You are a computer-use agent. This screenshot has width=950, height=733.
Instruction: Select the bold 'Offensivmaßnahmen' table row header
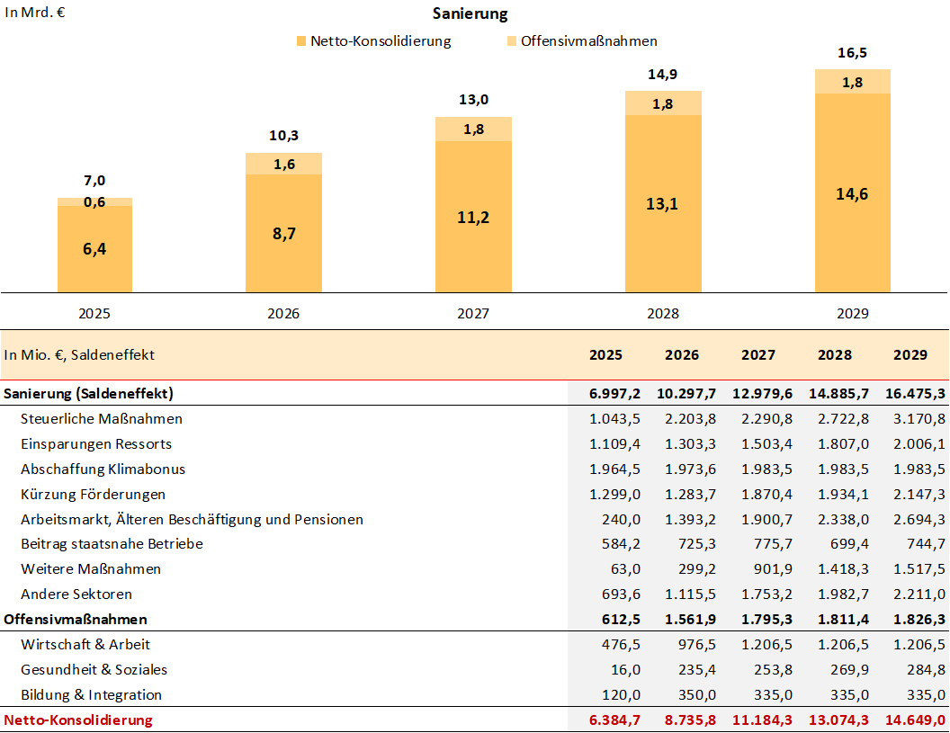76,619
